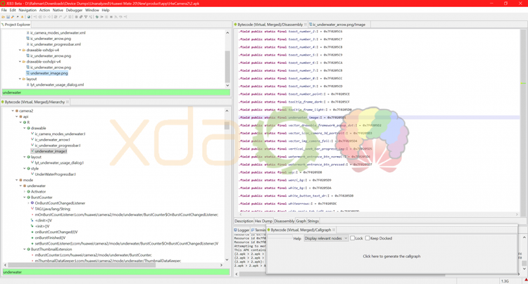
Task: Collapse the mode package in hierarchy tree
Action: coord(16,180)
